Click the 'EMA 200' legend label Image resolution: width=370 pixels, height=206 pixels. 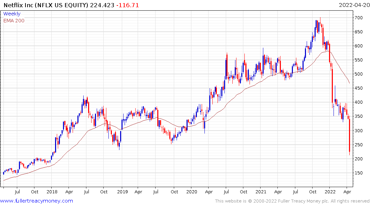click(14, 21)
